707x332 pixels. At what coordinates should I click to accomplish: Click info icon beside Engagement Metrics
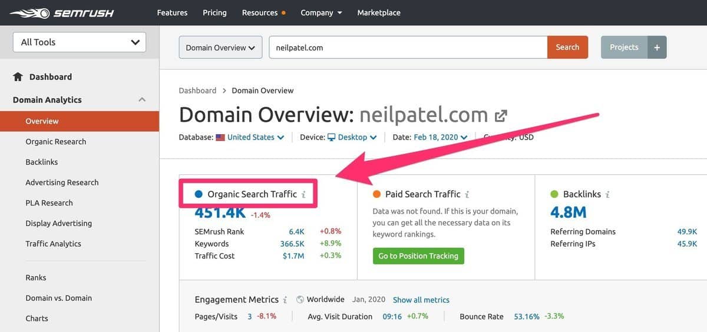[285, 300]
